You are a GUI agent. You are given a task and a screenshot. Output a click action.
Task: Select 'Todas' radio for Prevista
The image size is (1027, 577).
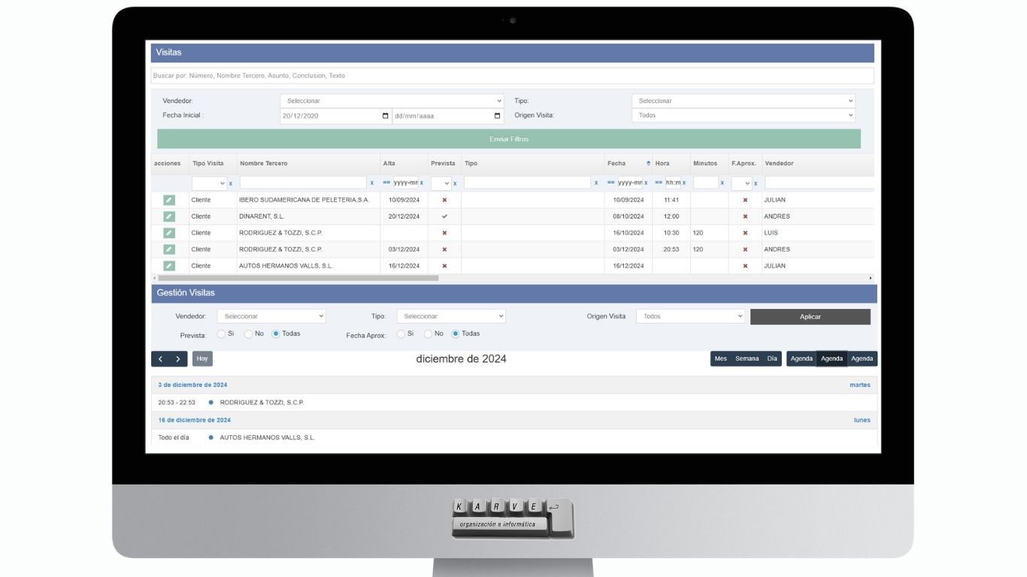[x=276, y=334]
